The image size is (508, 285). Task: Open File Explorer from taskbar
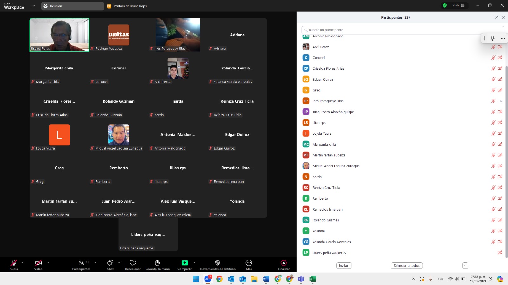(254, 279)
